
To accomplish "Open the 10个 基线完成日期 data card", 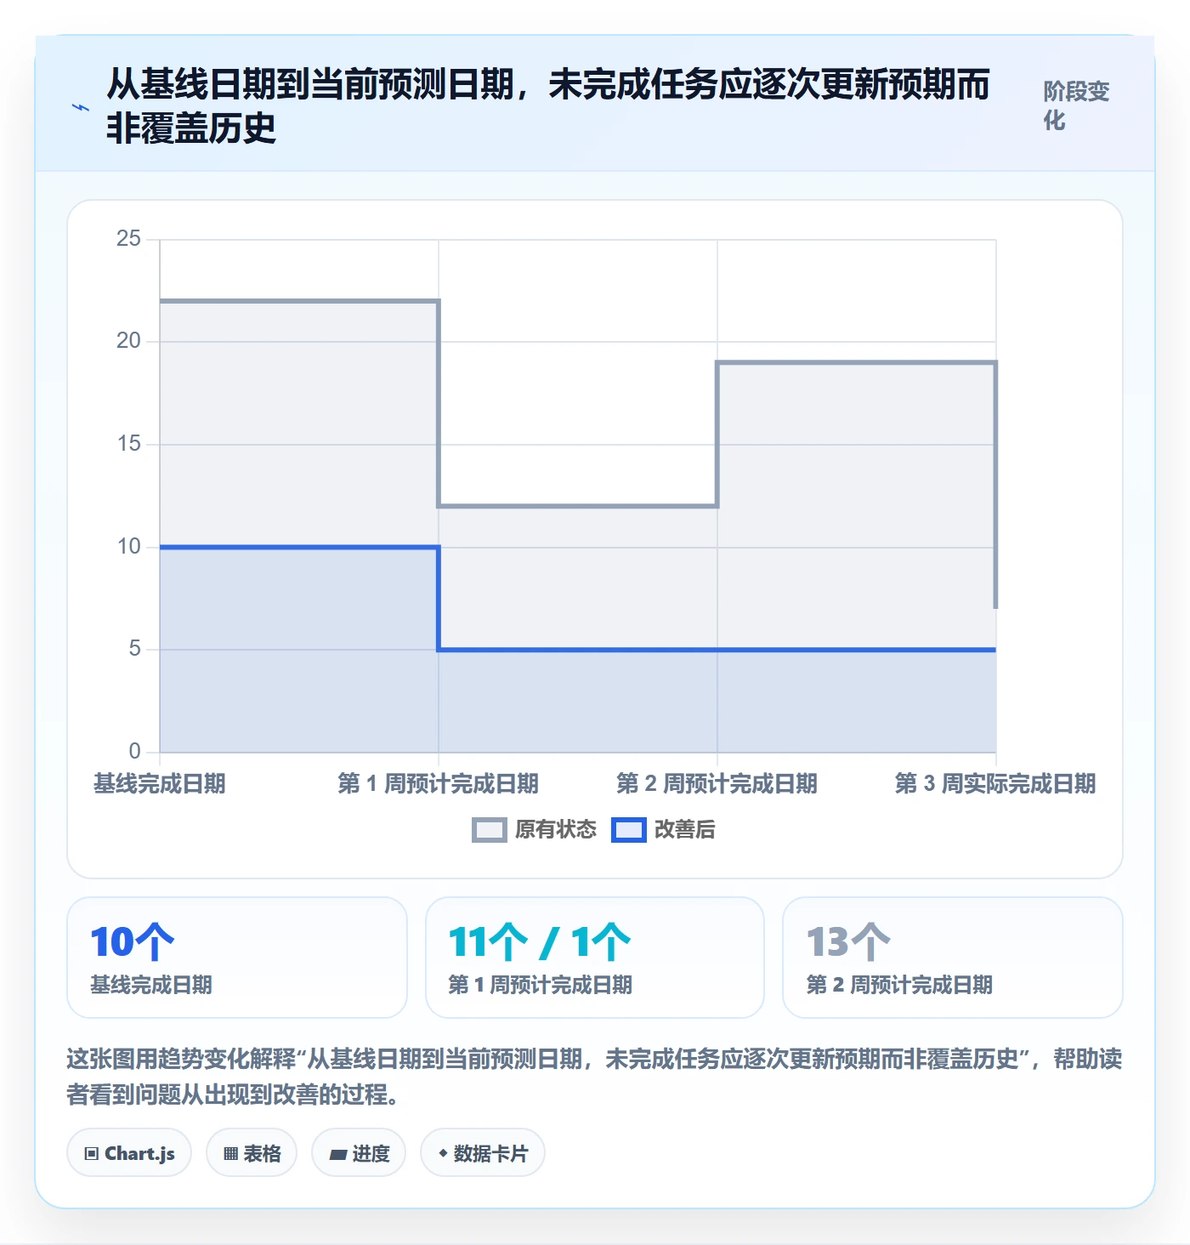I will point(237,958).
